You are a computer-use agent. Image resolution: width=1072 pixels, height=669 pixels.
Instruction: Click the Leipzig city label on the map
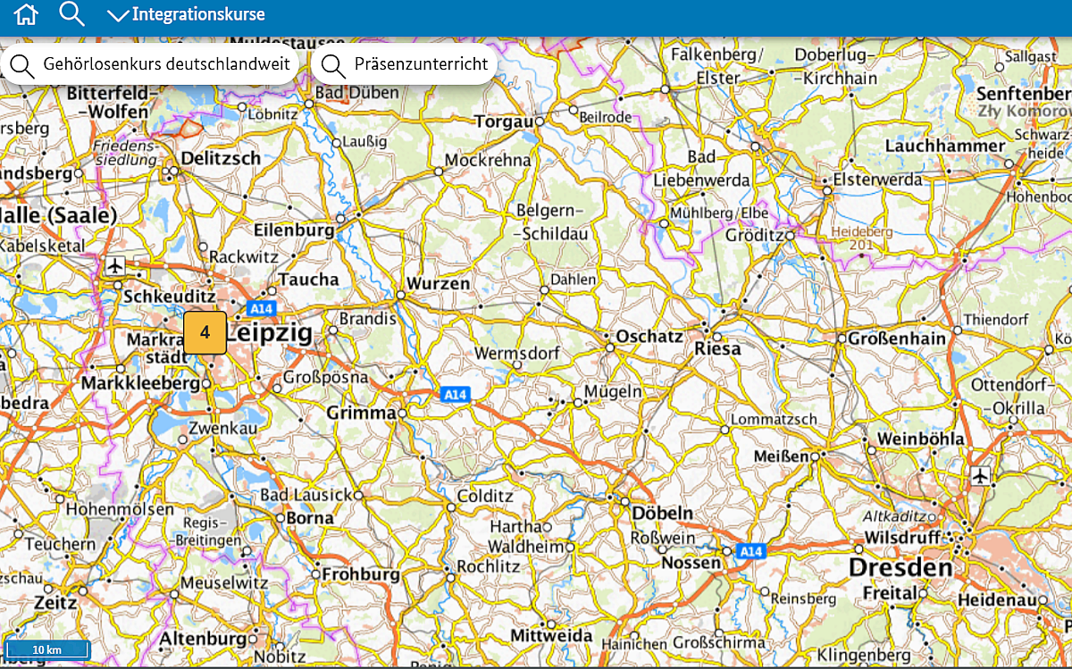270,333
